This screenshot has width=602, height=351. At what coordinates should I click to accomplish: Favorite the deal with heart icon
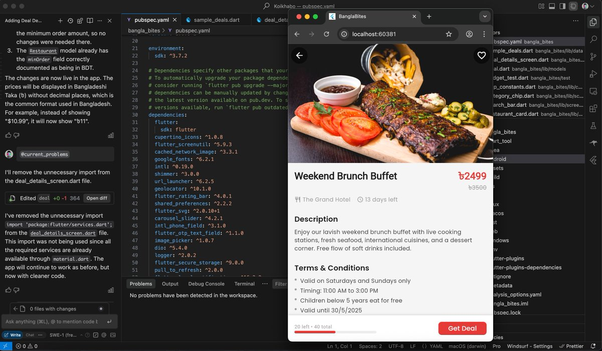click(x=482, y=55)
